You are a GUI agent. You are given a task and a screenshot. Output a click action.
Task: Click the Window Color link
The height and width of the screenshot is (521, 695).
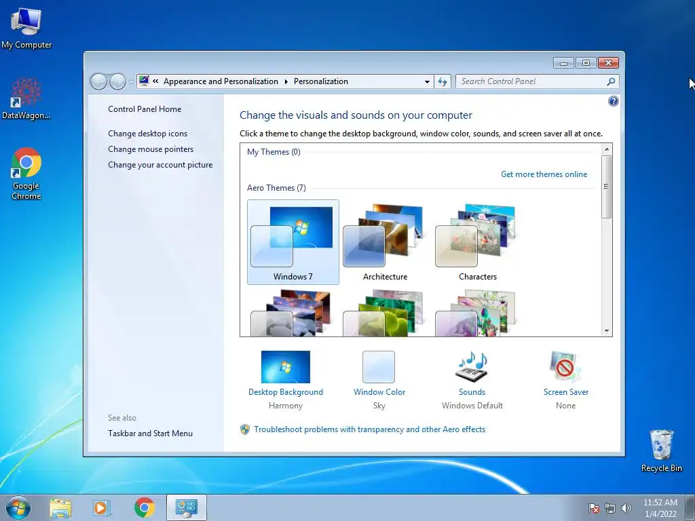point(379,392)
